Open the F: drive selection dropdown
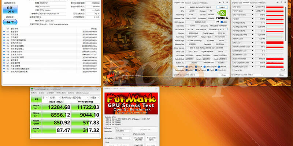The width and height of the screenshot is (293, 146). [75, 97]
